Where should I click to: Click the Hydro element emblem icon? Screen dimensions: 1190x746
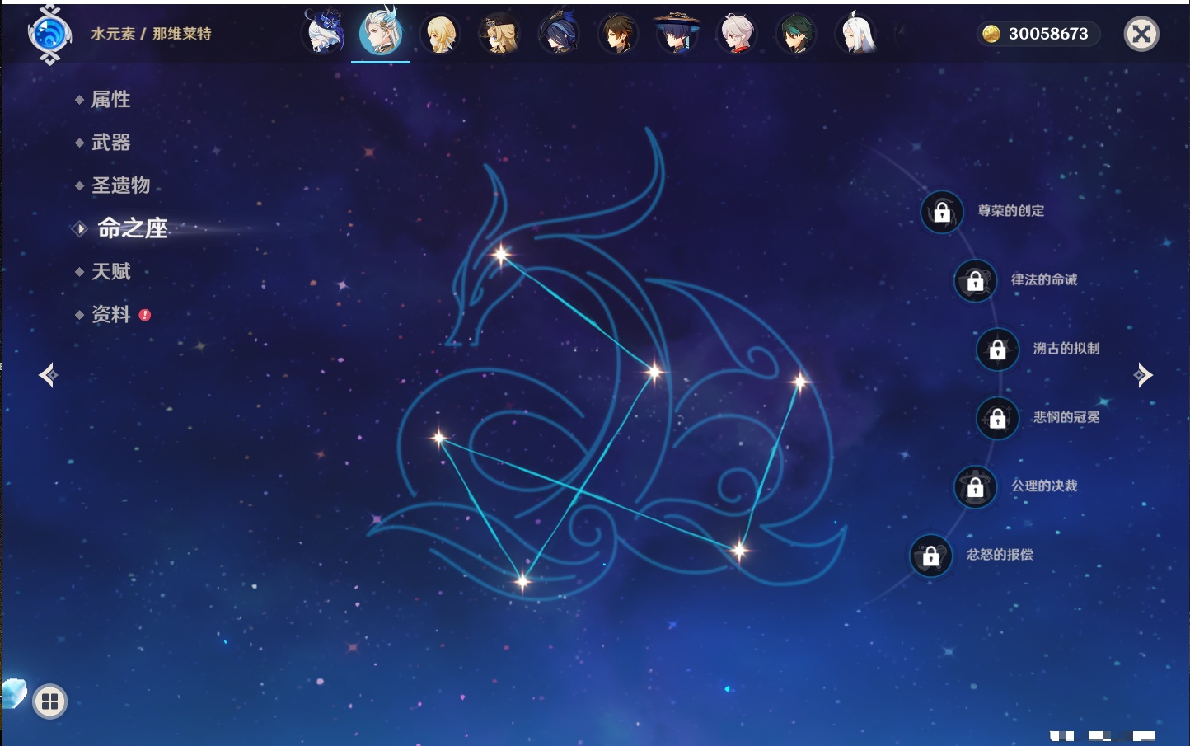pos(49,35)
